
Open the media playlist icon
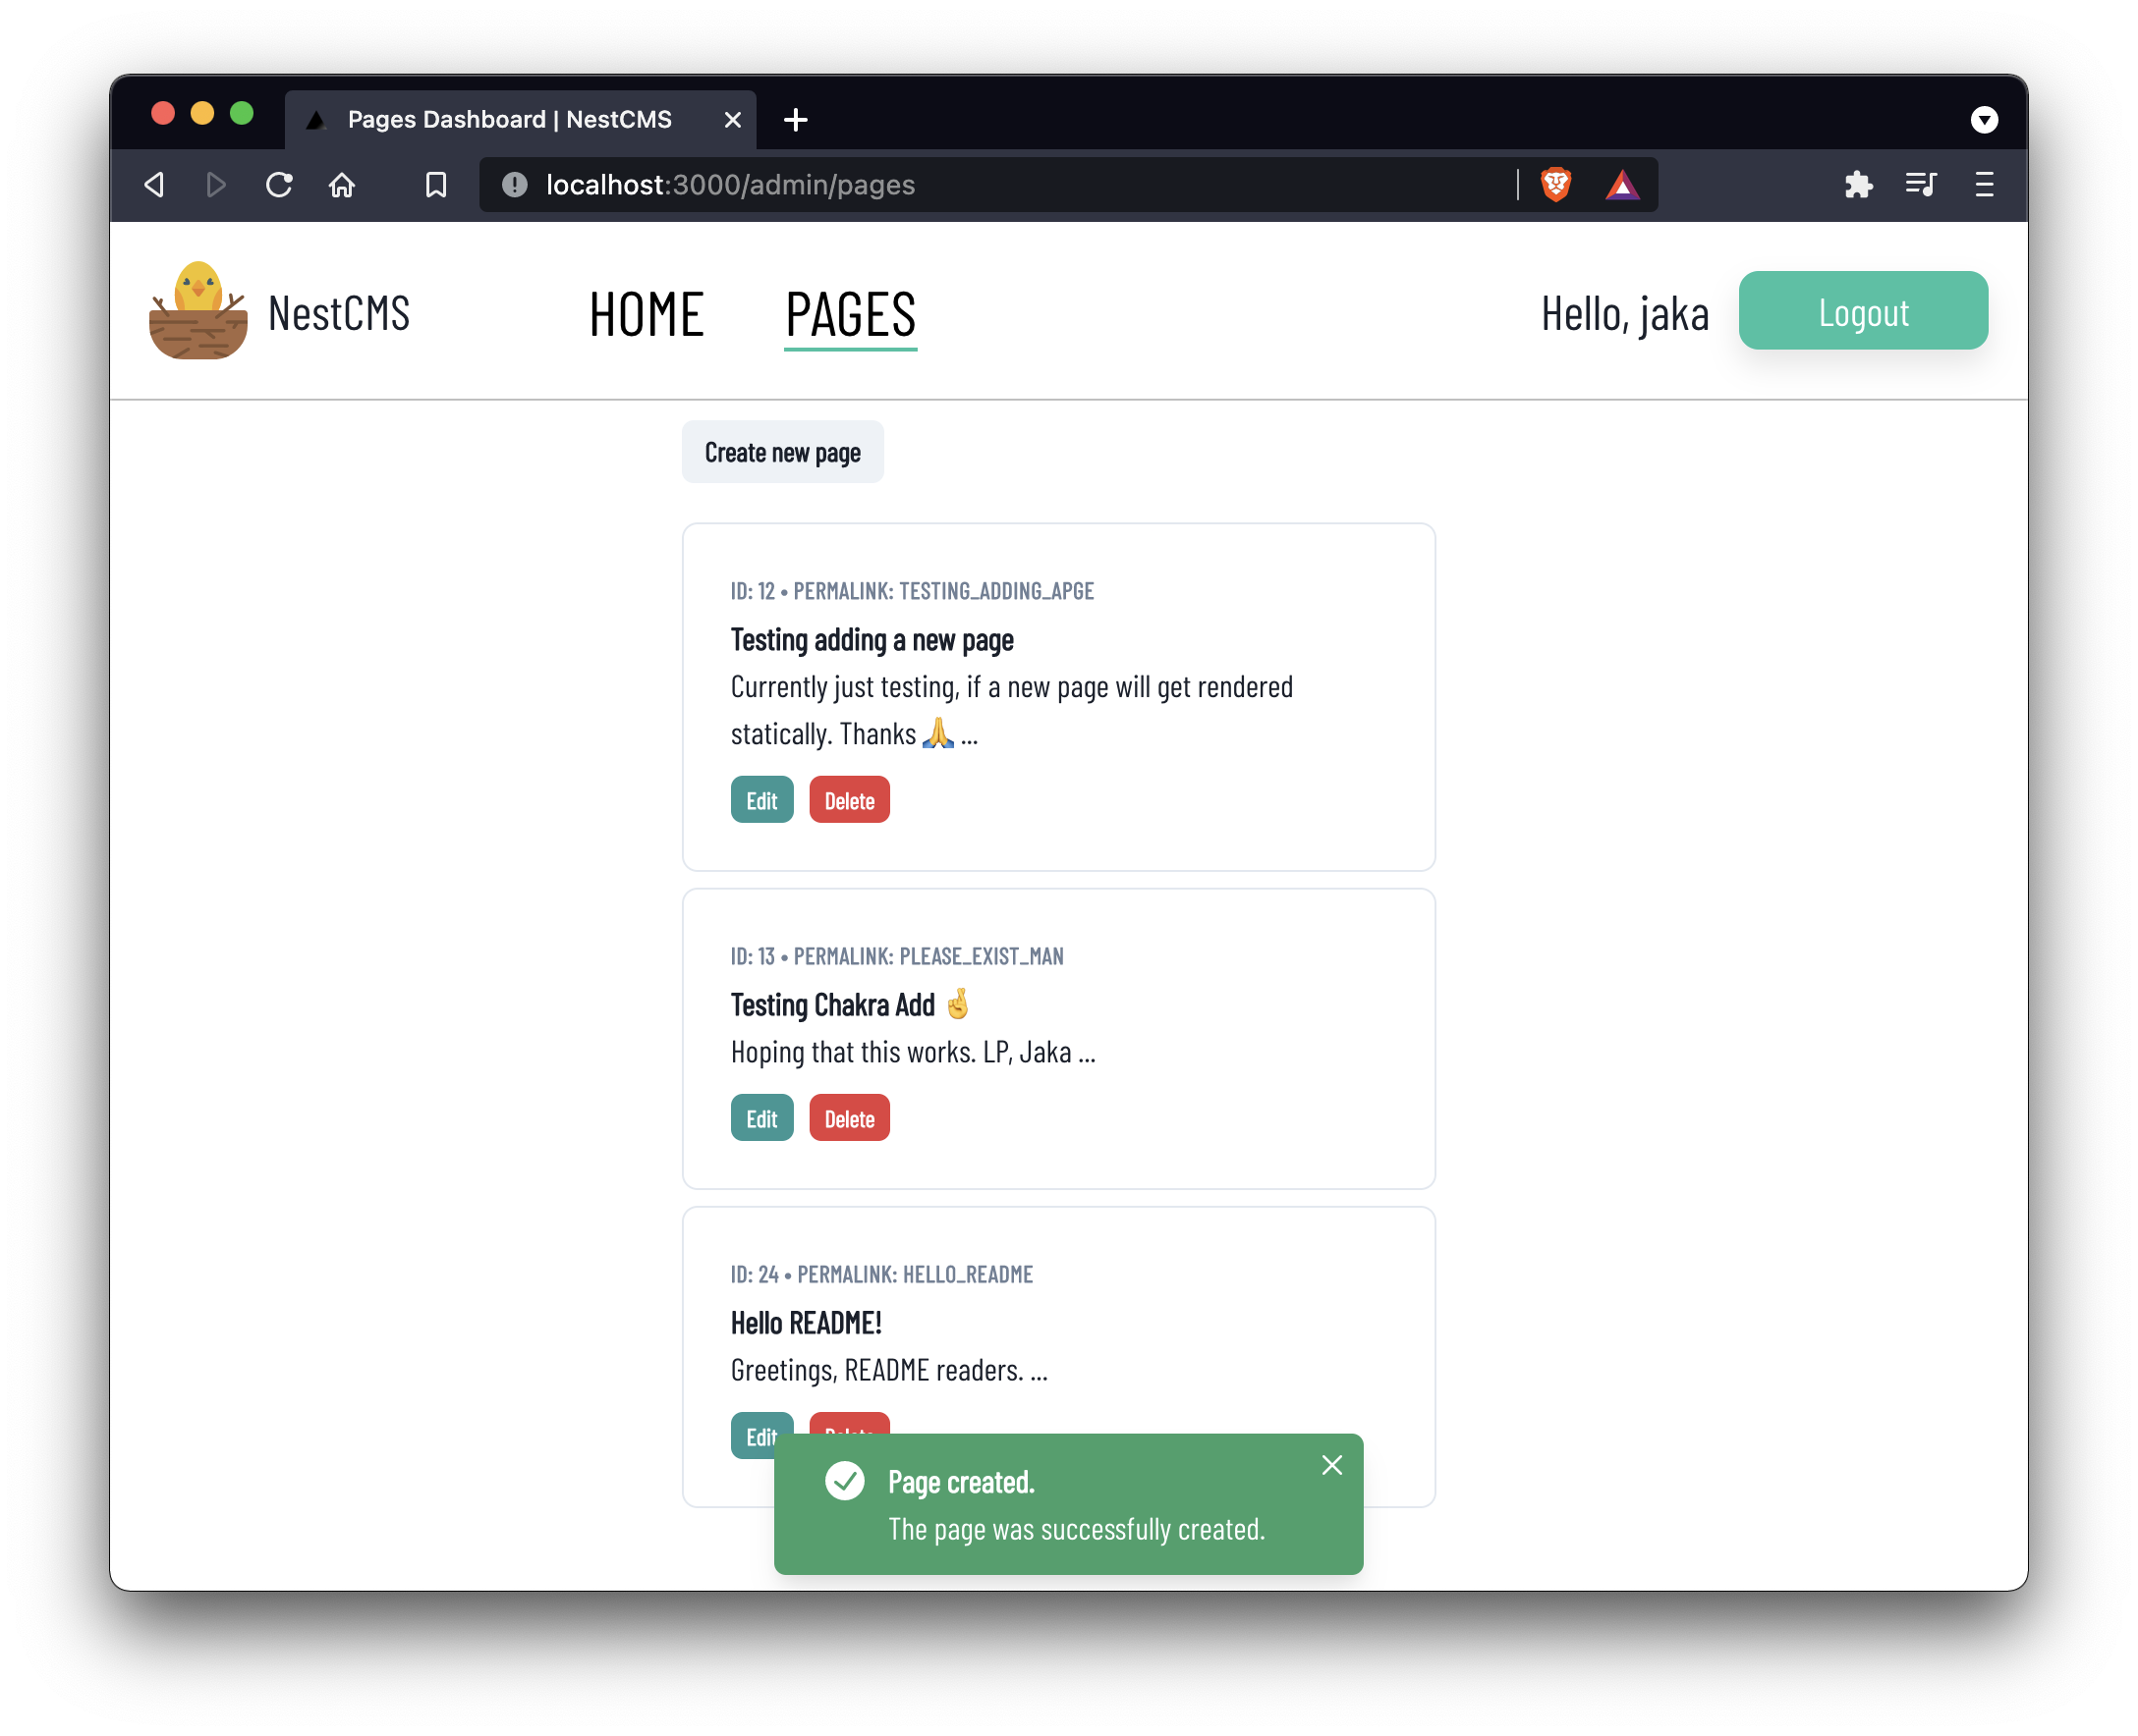coord(1921,185)
